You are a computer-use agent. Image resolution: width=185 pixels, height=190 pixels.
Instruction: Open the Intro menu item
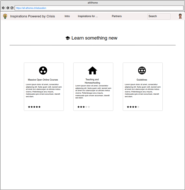click(67, 16)
